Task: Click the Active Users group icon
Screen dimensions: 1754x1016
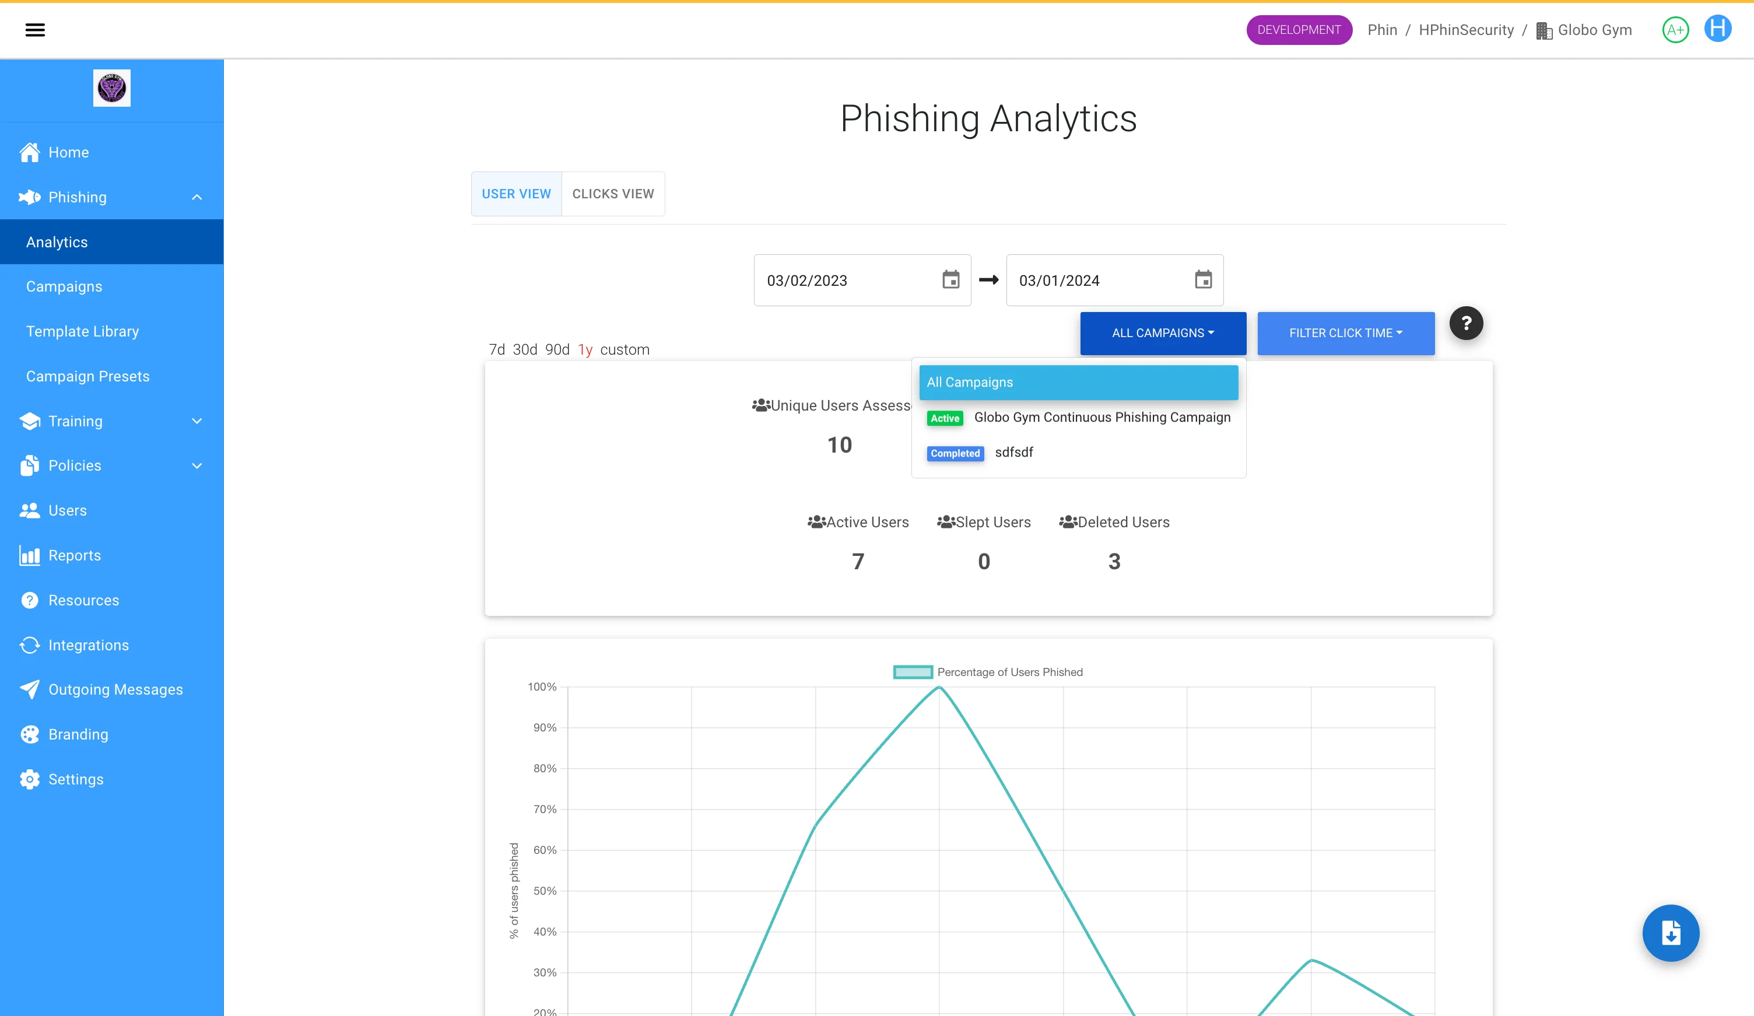Action: click(x=816, y=521)
